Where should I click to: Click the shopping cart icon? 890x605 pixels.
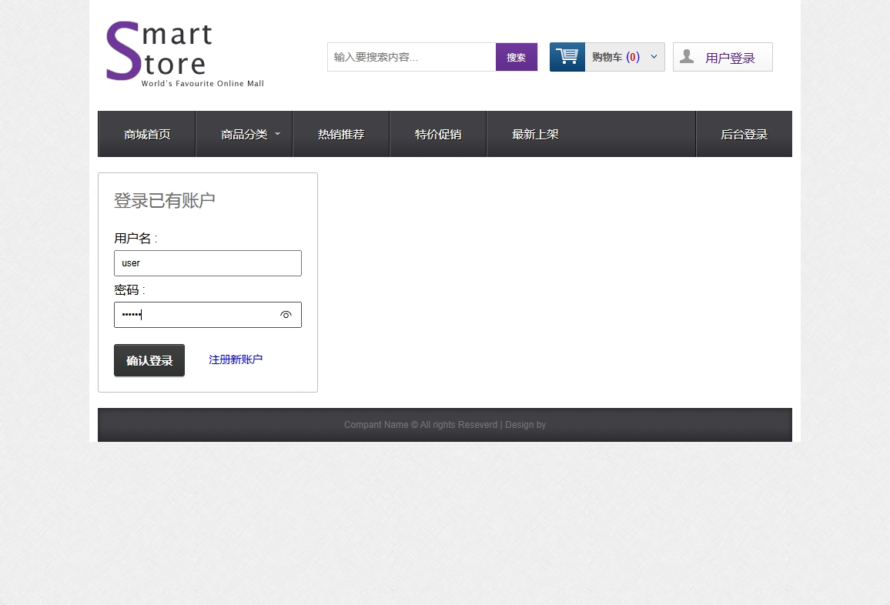click(567, 57)
